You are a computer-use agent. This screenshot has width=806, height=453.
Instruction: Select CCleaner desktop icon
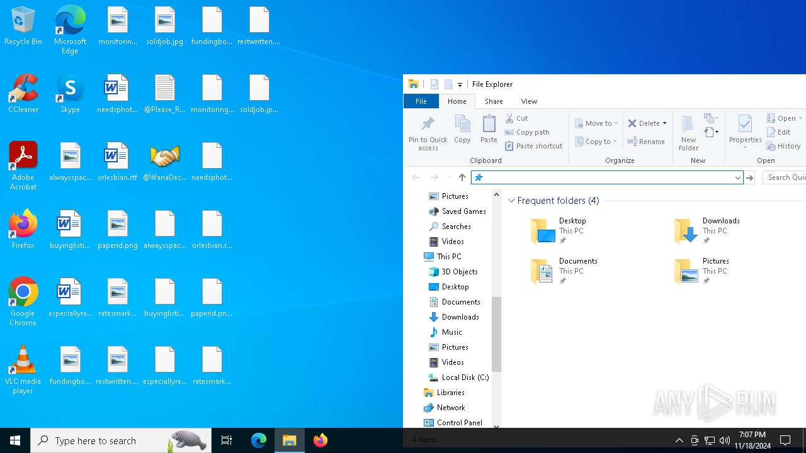click(x=23, y=94)
